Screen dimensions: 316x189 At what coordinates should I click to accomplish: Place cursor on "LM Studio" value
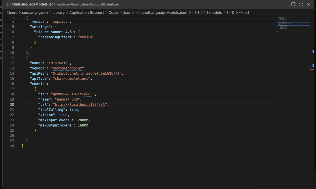click(58, 63)
